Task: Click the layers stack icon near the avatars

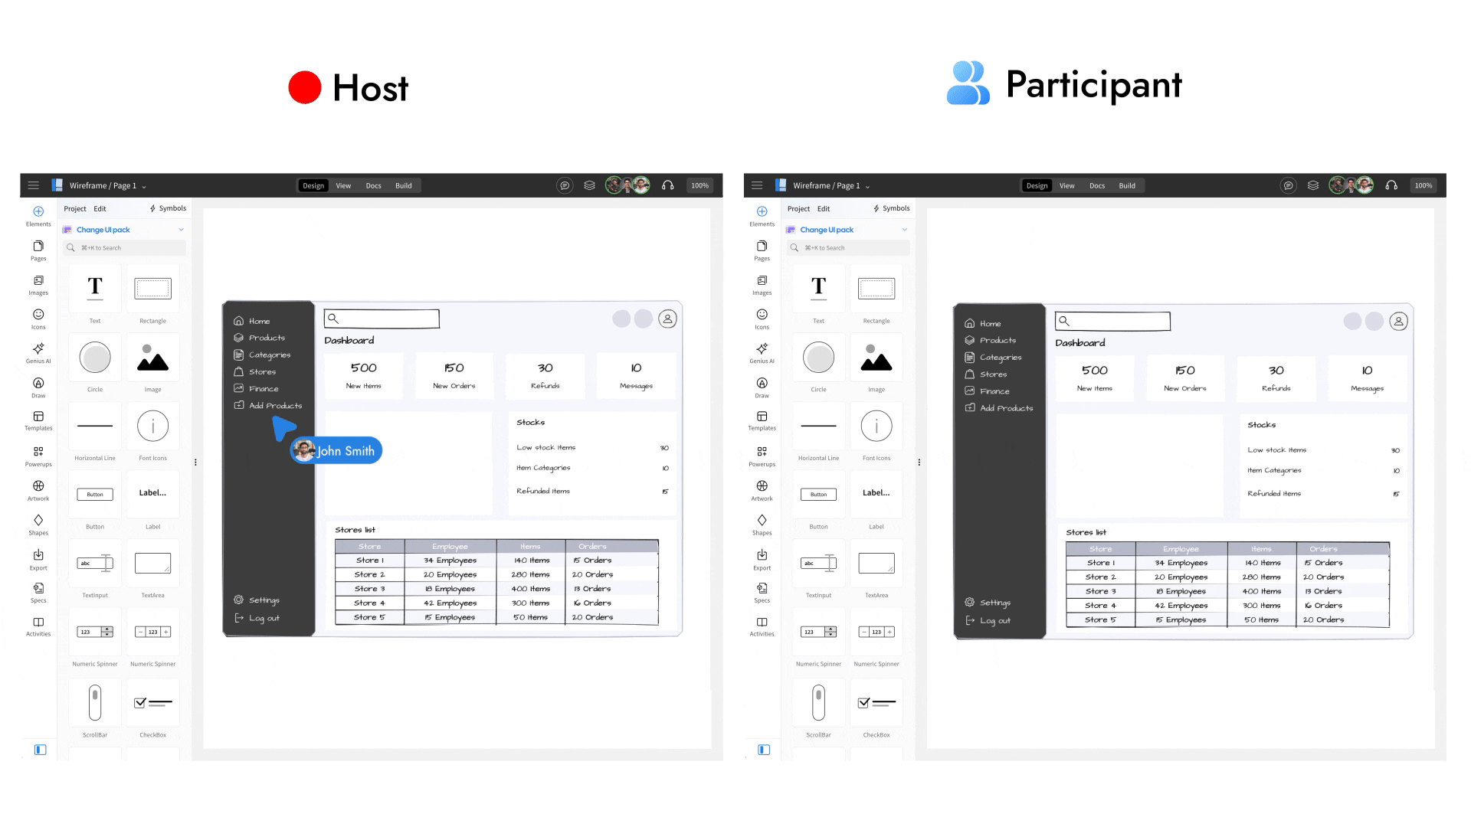Action: click(x=589, y=185)
